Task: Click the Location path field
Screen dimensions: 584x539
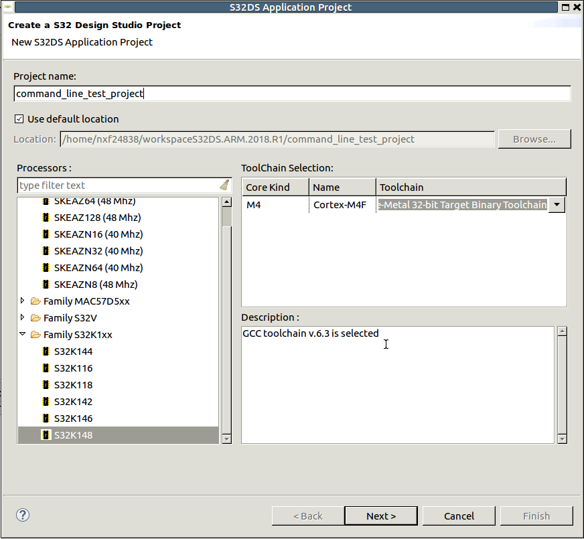Action: (277, 139)
